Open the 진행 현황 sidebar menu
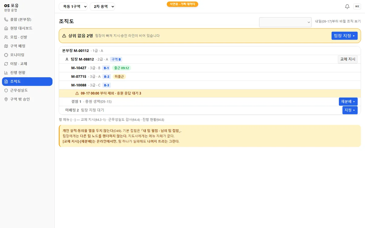Viewport: 365px width, 228px height. pyautogui.click(x=27, y=73)
